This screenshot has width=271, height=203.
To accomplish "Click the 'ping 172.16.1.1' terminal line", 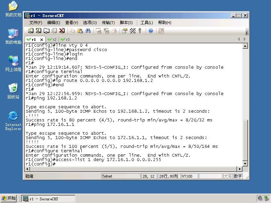I will tap(50, 124).
